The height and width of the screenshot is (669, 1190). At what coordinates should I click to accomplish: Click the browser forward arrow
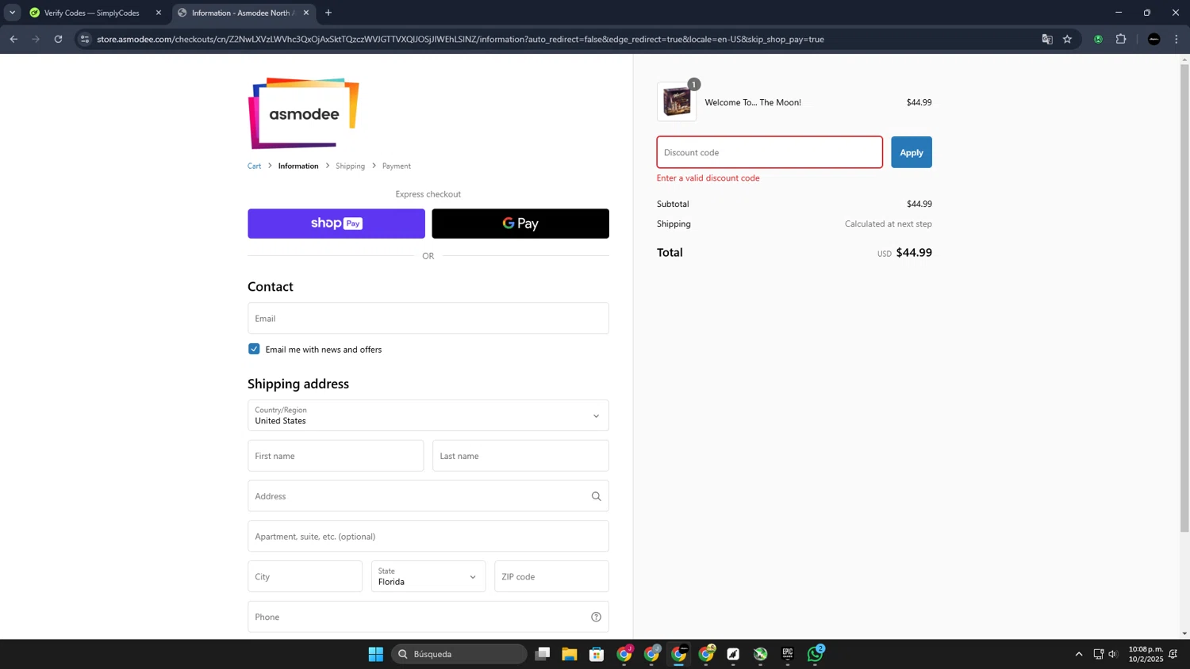[36, 39]
